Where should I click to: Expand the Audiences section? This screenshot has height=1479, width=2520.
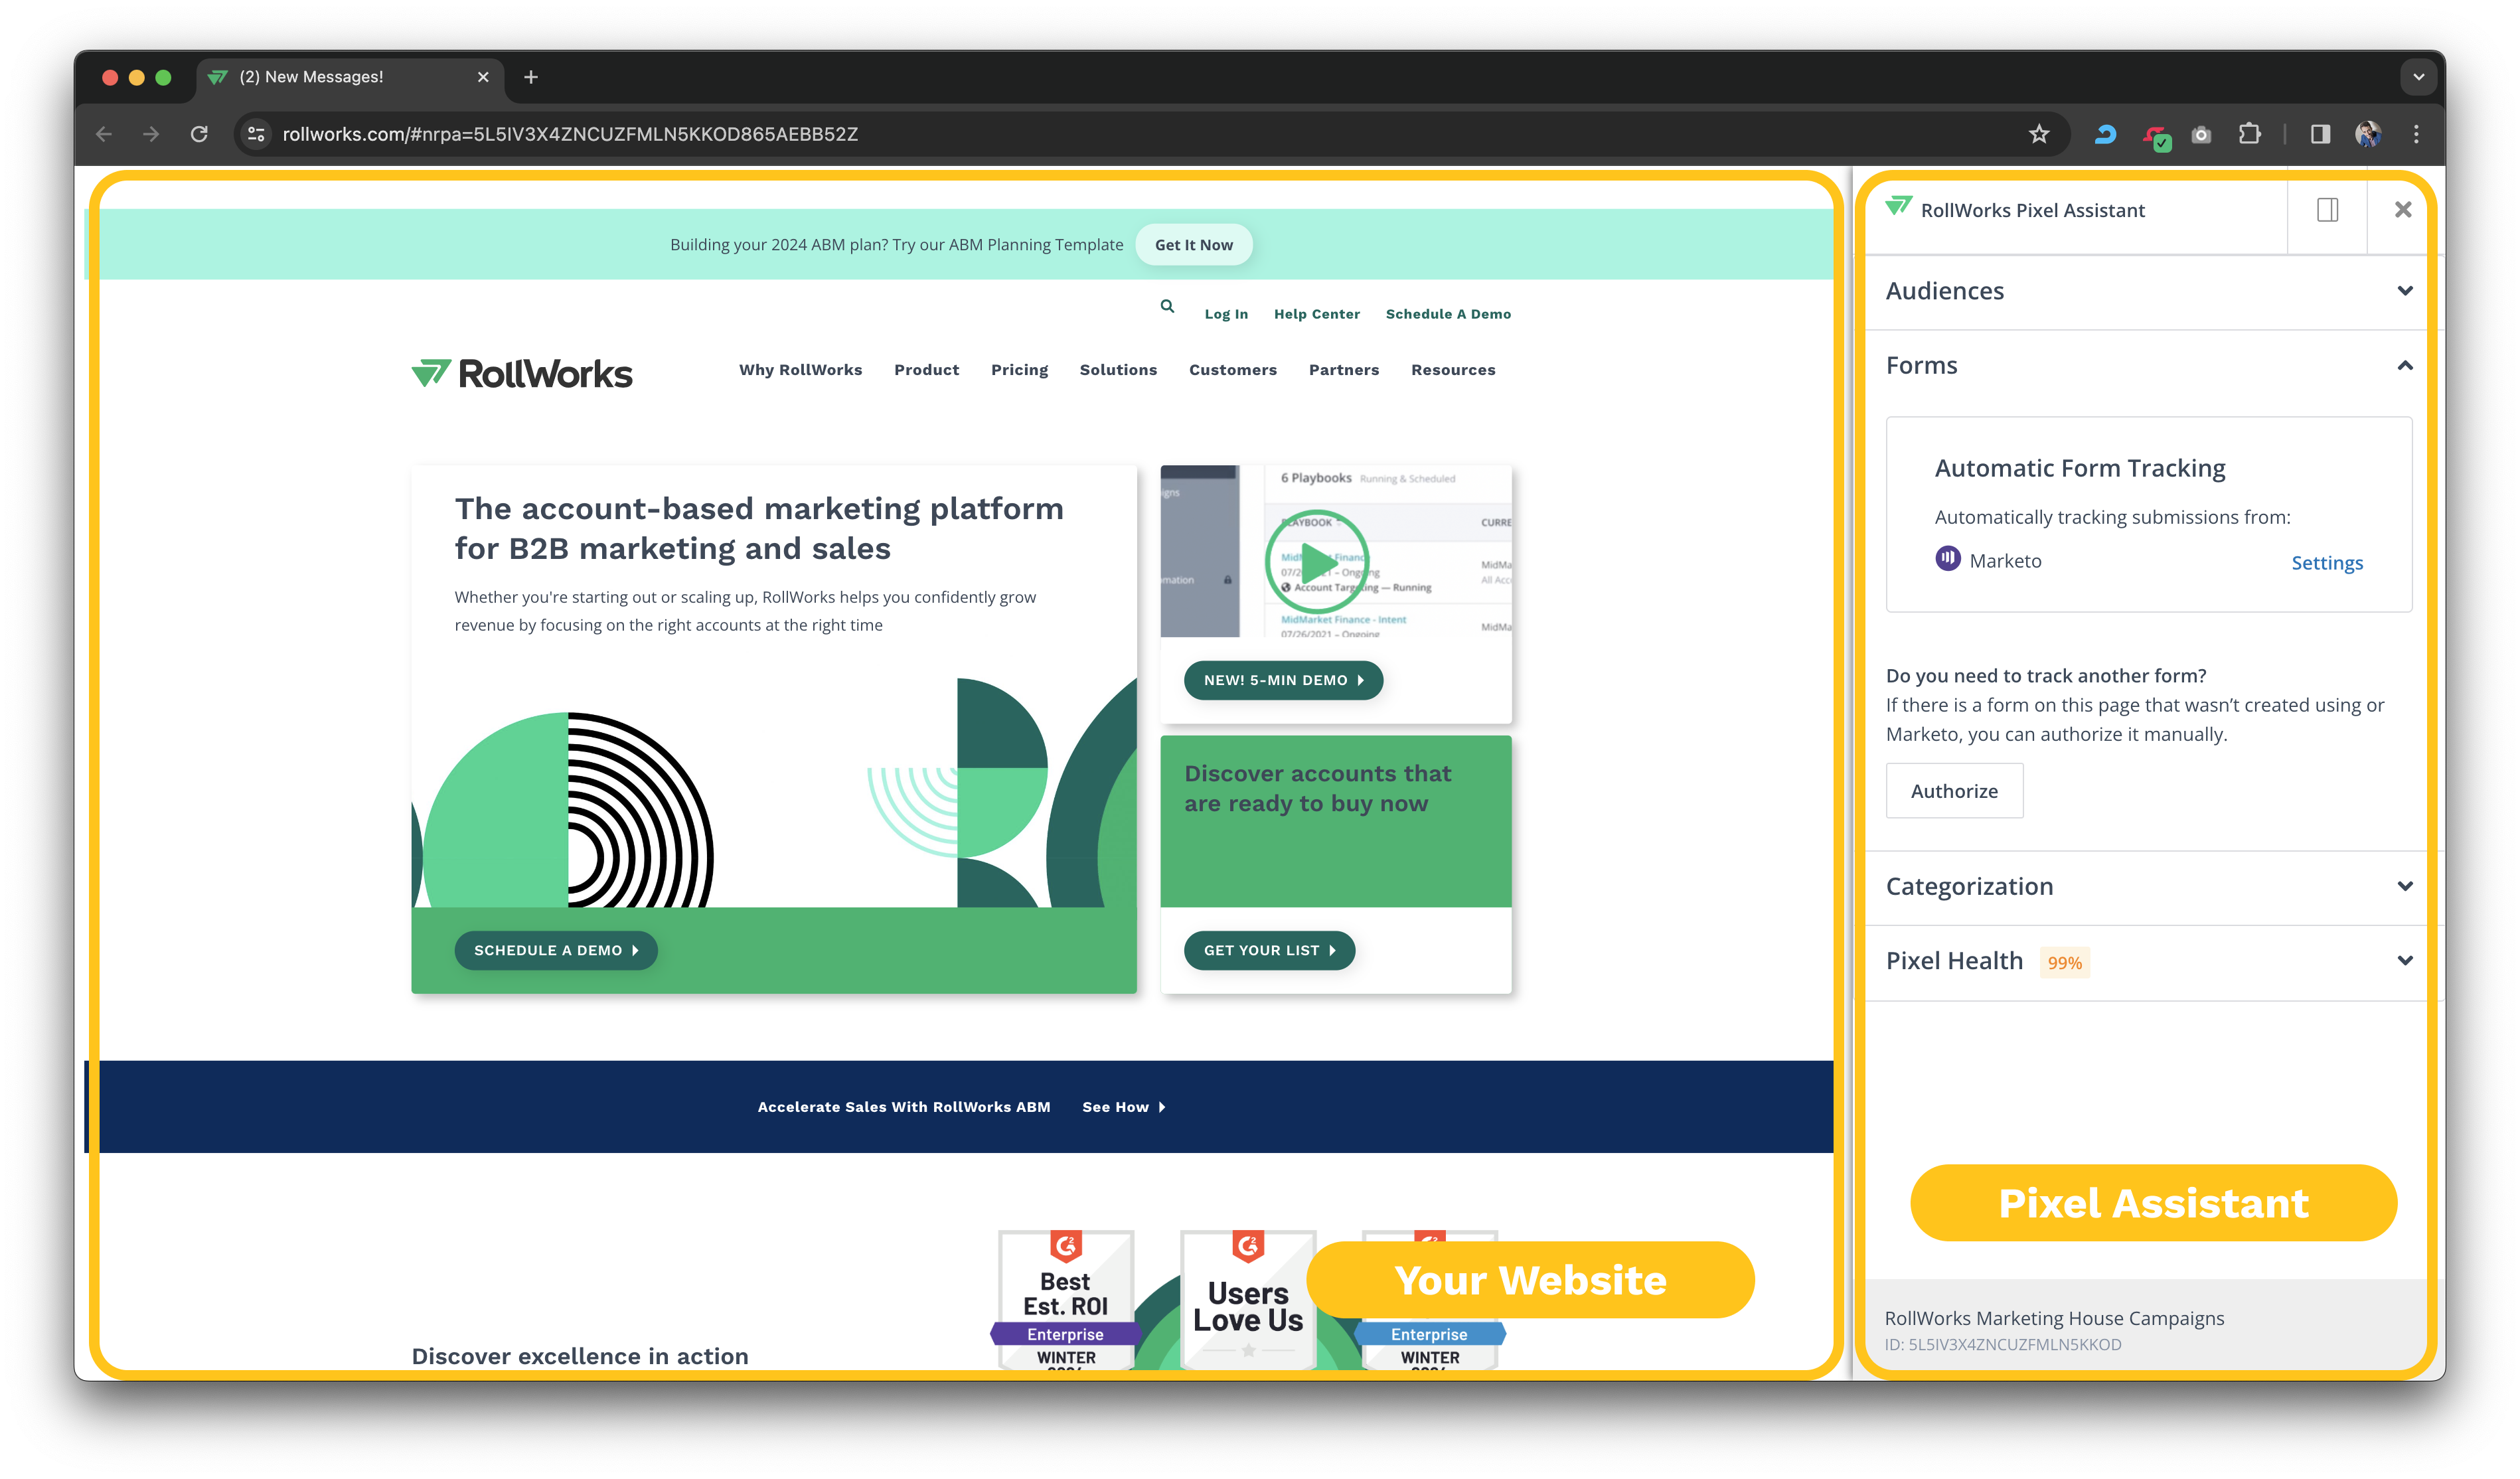point(2404,291)
